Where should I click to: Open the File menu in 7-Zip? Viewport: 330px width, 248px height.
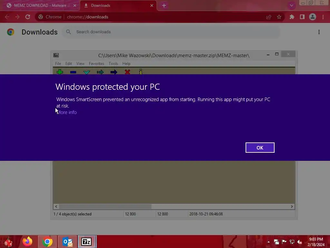coord(58,64)
